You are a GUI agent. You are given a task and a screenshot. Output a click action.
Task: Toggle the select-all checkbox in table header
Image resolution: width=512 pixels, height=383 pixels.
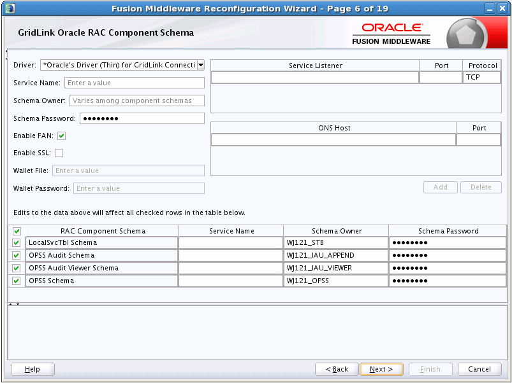17,231
